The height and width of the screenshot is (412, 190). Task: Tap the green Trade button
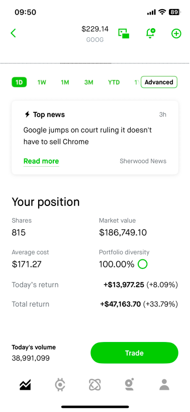134,353
